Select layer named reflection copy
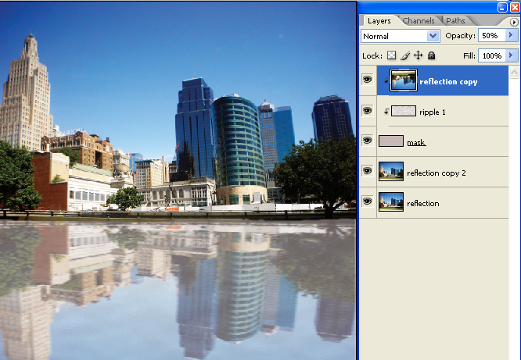 pyautogui.click(x=448, y=82)
